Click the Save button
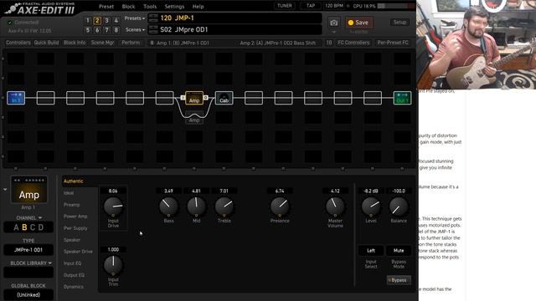Image resolution: width=536 pixels, height=301 pixels. tap(358, 23)
